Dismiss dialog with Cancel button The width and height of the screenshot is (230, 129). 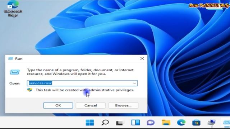(91, 105)
